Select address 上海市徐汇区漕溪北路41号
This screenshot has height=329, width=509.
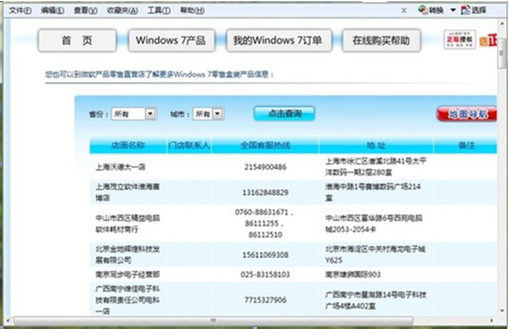click(376, 166)
